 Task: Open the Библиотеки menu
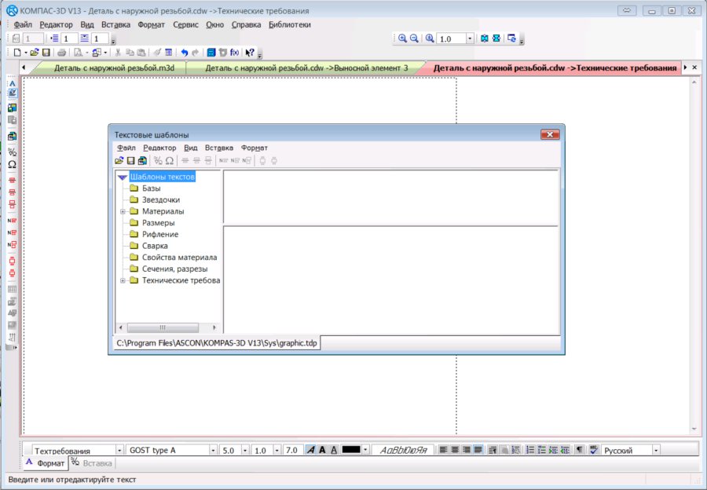289,25
